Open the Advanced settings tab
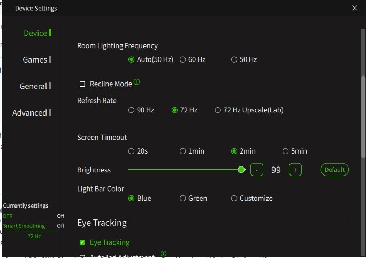 click(x=29, y=113)
